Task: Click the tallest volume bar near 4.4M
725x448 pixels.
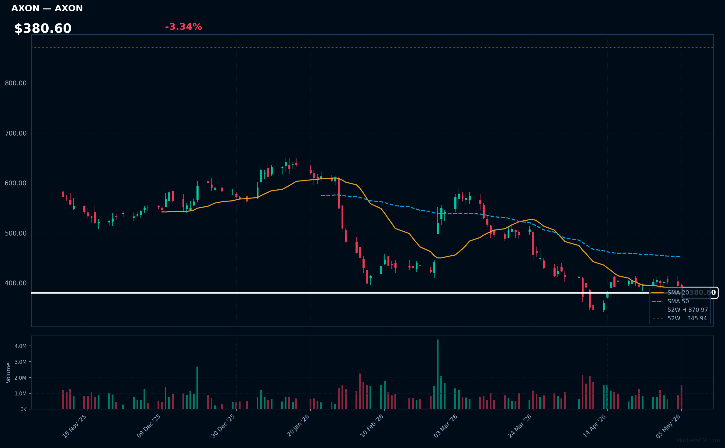Action: pyautogui.click(x=438, y=374)
